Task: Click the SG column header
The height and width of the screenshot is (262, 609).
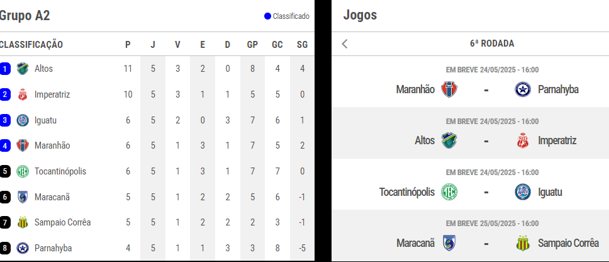Action: pos(302,45)
